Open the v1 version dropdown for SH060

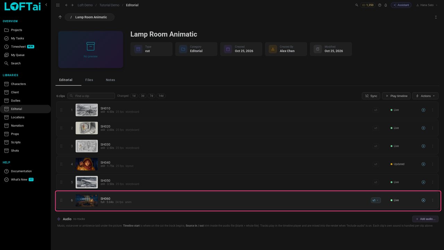[376, 200]
